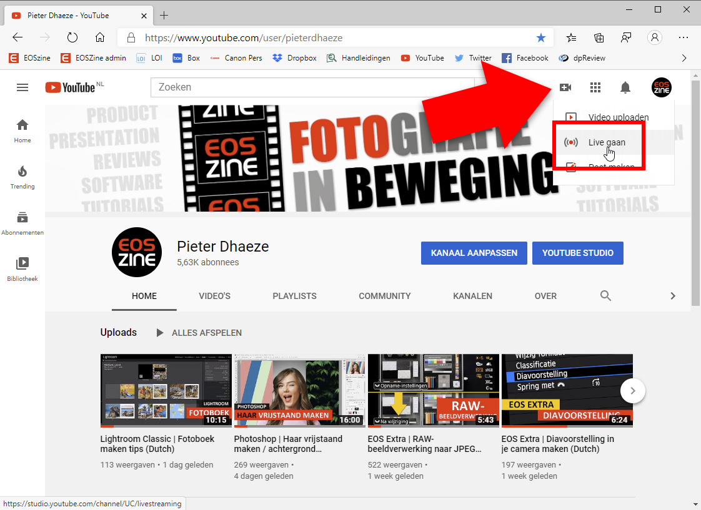Open the Handleidingen bookmark
The height and width of the screenshot is (510, 701).
359,58
